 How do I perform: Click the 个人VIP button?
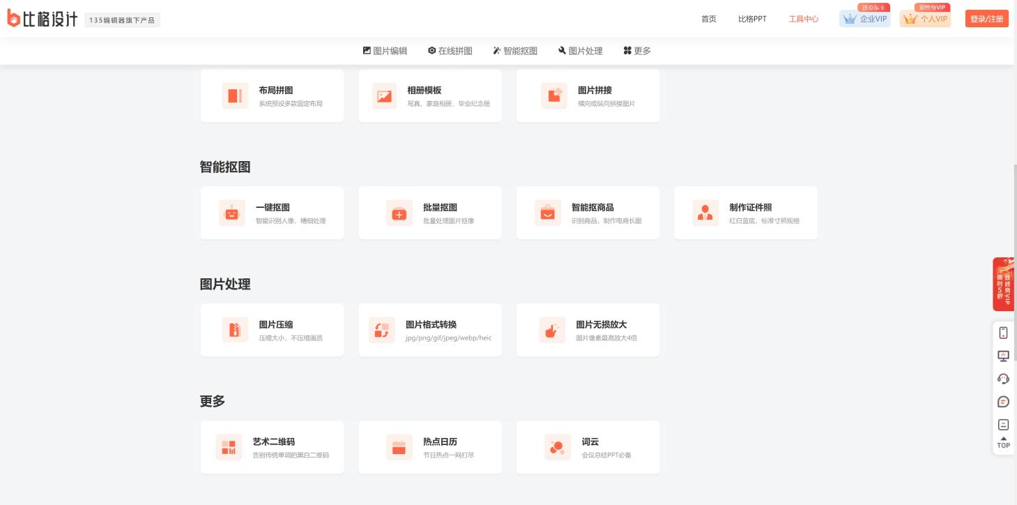point(925,19)
